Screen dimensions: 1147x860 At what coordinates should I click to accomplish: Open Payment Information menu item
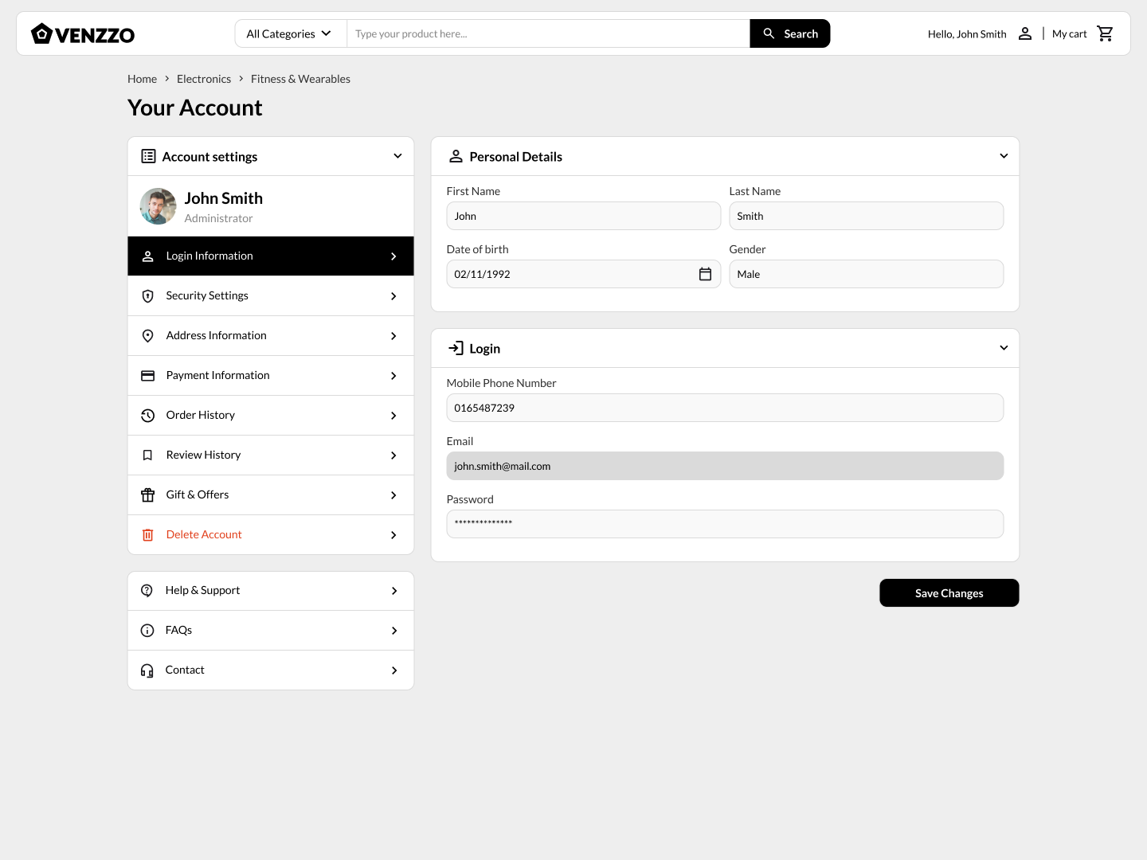tap(271, 376)
